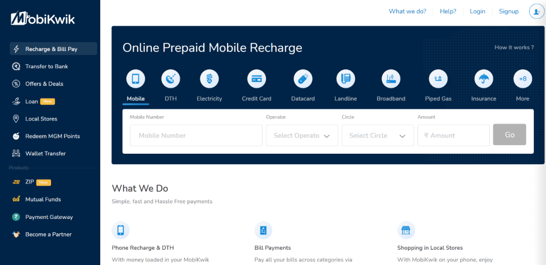Viewport: 546px width, 265px height.
Task: Open the Credit Card payment icon
Action: click(x=257, y=79)
